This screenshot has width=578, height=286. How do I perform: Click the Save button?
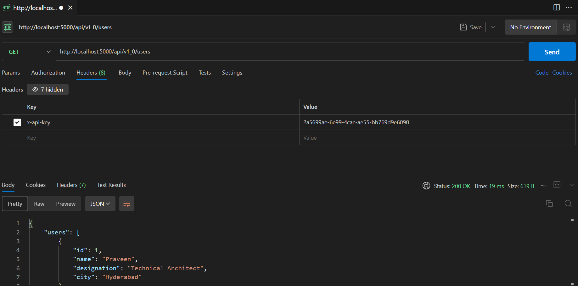471,27
